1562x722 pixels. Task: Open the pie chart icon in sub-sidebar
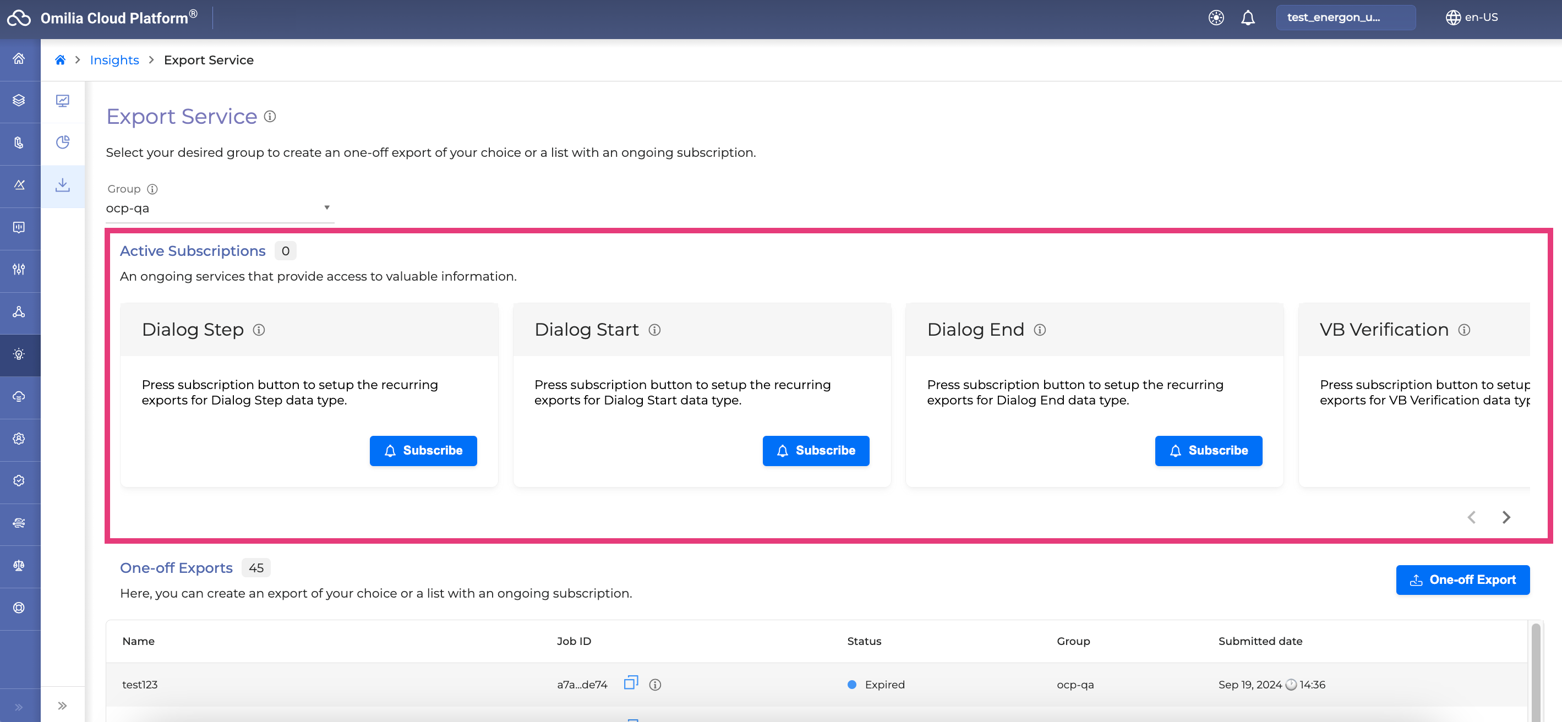(x=62, y=143)
